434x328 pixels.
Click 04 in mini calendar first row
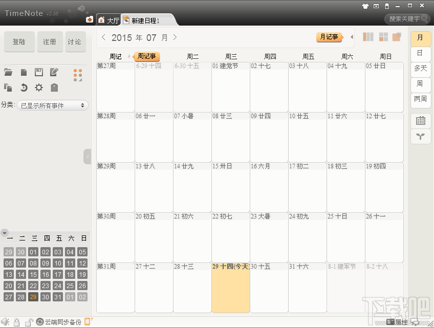coord(70,252)
